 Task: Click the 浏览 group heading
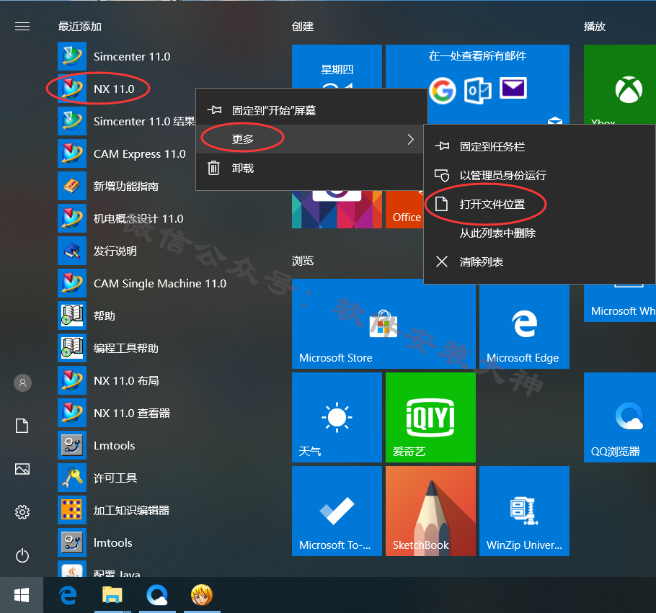pyautogui.click(x=303, y=261)
